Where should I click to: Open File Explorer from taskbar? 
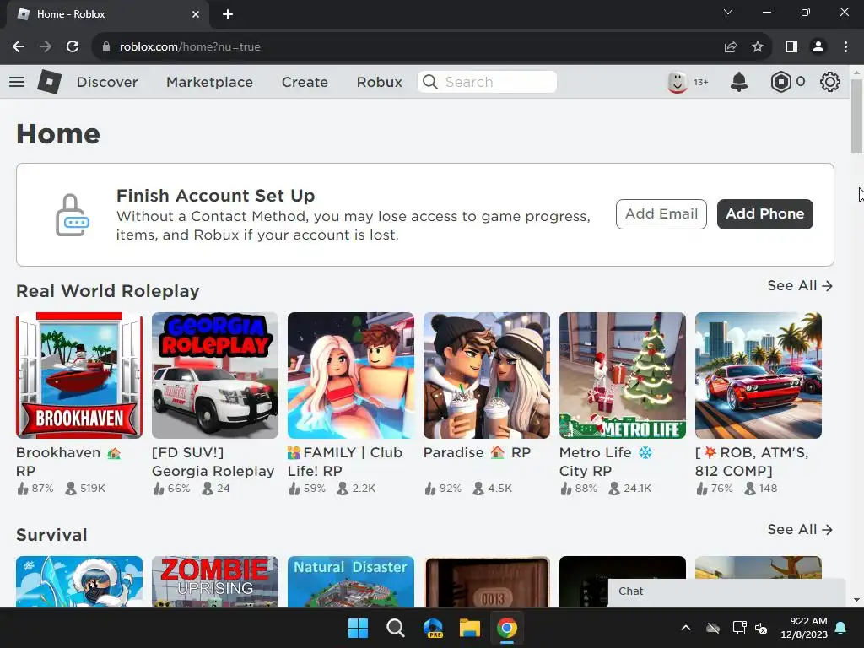(470, 628)
